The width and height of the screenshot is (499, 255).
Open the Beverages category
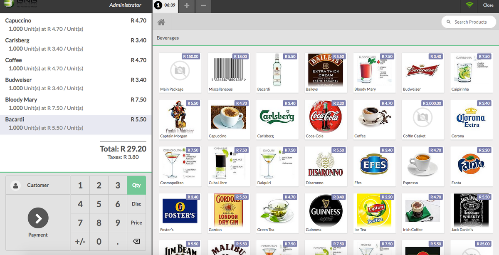[168, 38]
